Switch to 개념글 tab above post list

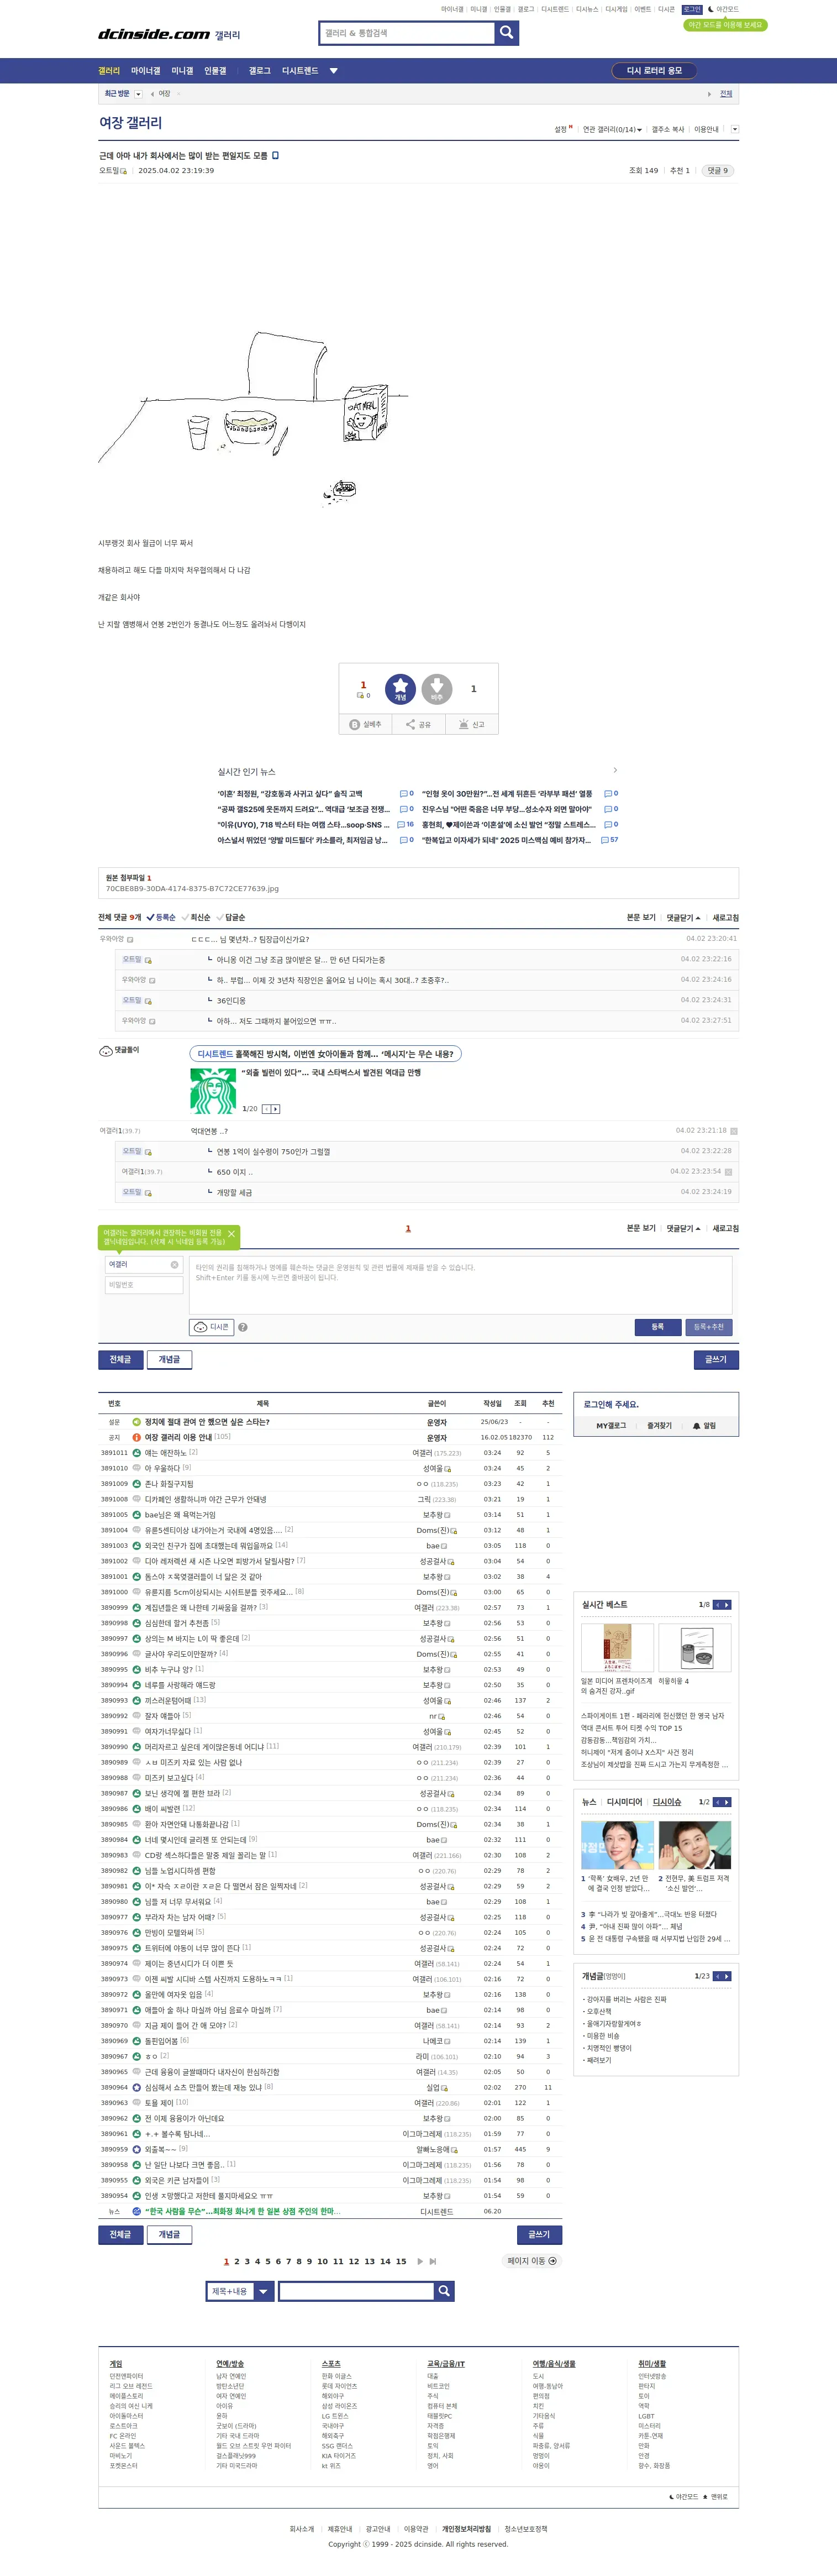170,1359
